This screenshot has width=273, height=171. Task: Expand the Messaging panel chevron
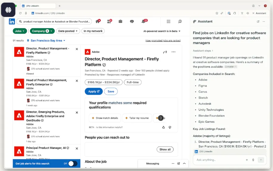click(184, 164)
